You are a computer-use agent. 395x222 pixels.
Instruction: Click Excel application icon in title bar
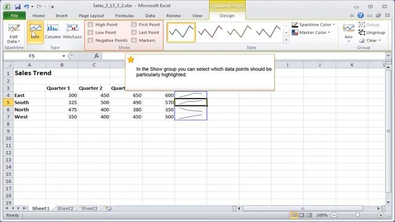pos(7,7)
